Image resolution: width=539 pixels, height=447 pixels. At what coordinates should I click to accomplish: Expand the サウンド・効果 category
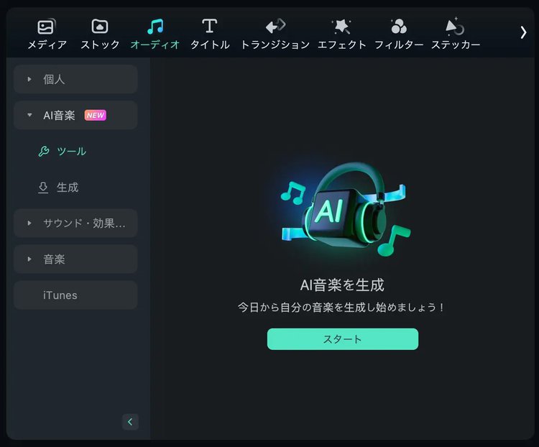(x=29, y=223)
